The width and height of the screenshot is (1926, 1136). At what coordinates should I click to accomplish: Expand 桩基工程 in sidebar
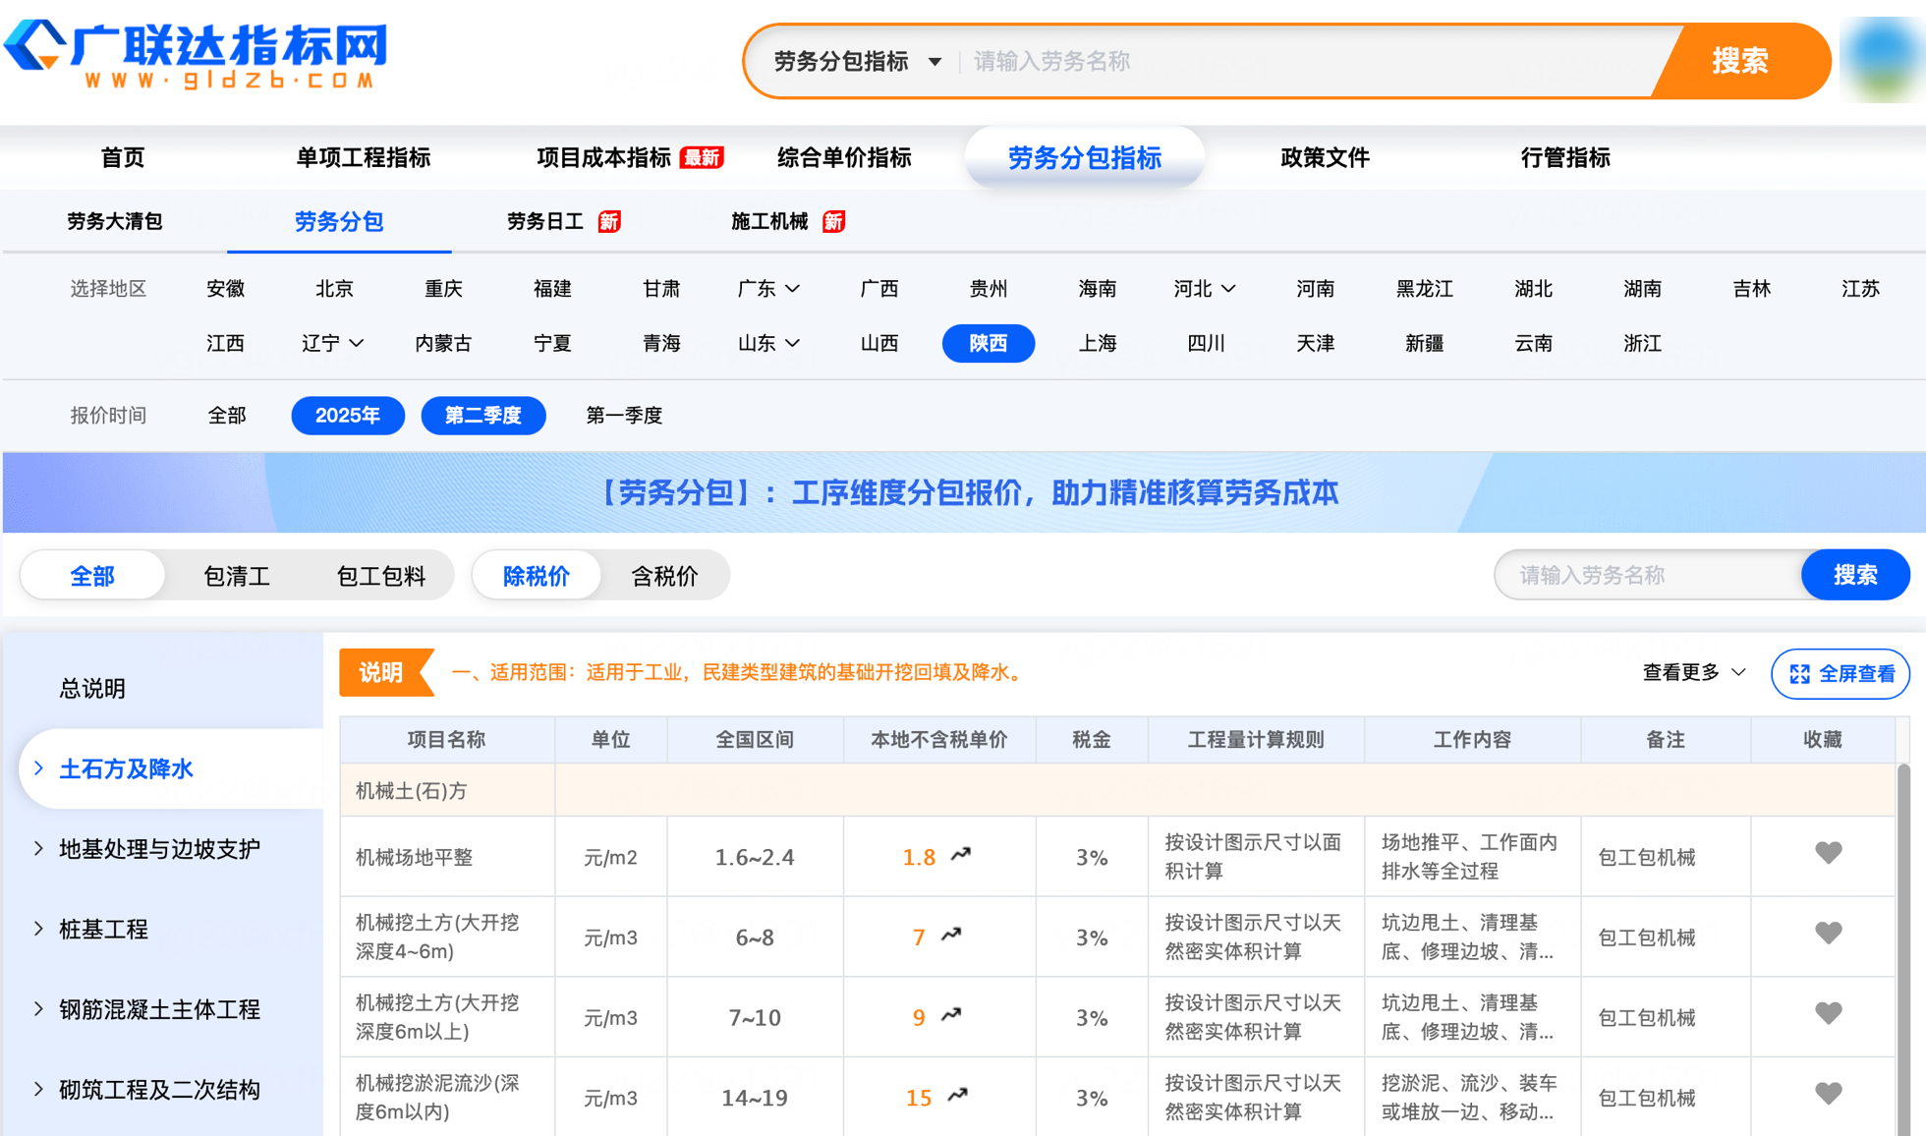click(103, 930)
